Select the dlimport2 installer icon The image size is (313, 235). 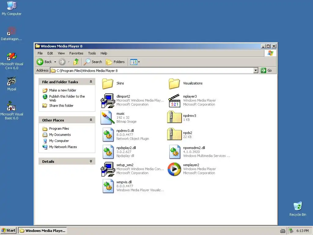tap(108, 100)
